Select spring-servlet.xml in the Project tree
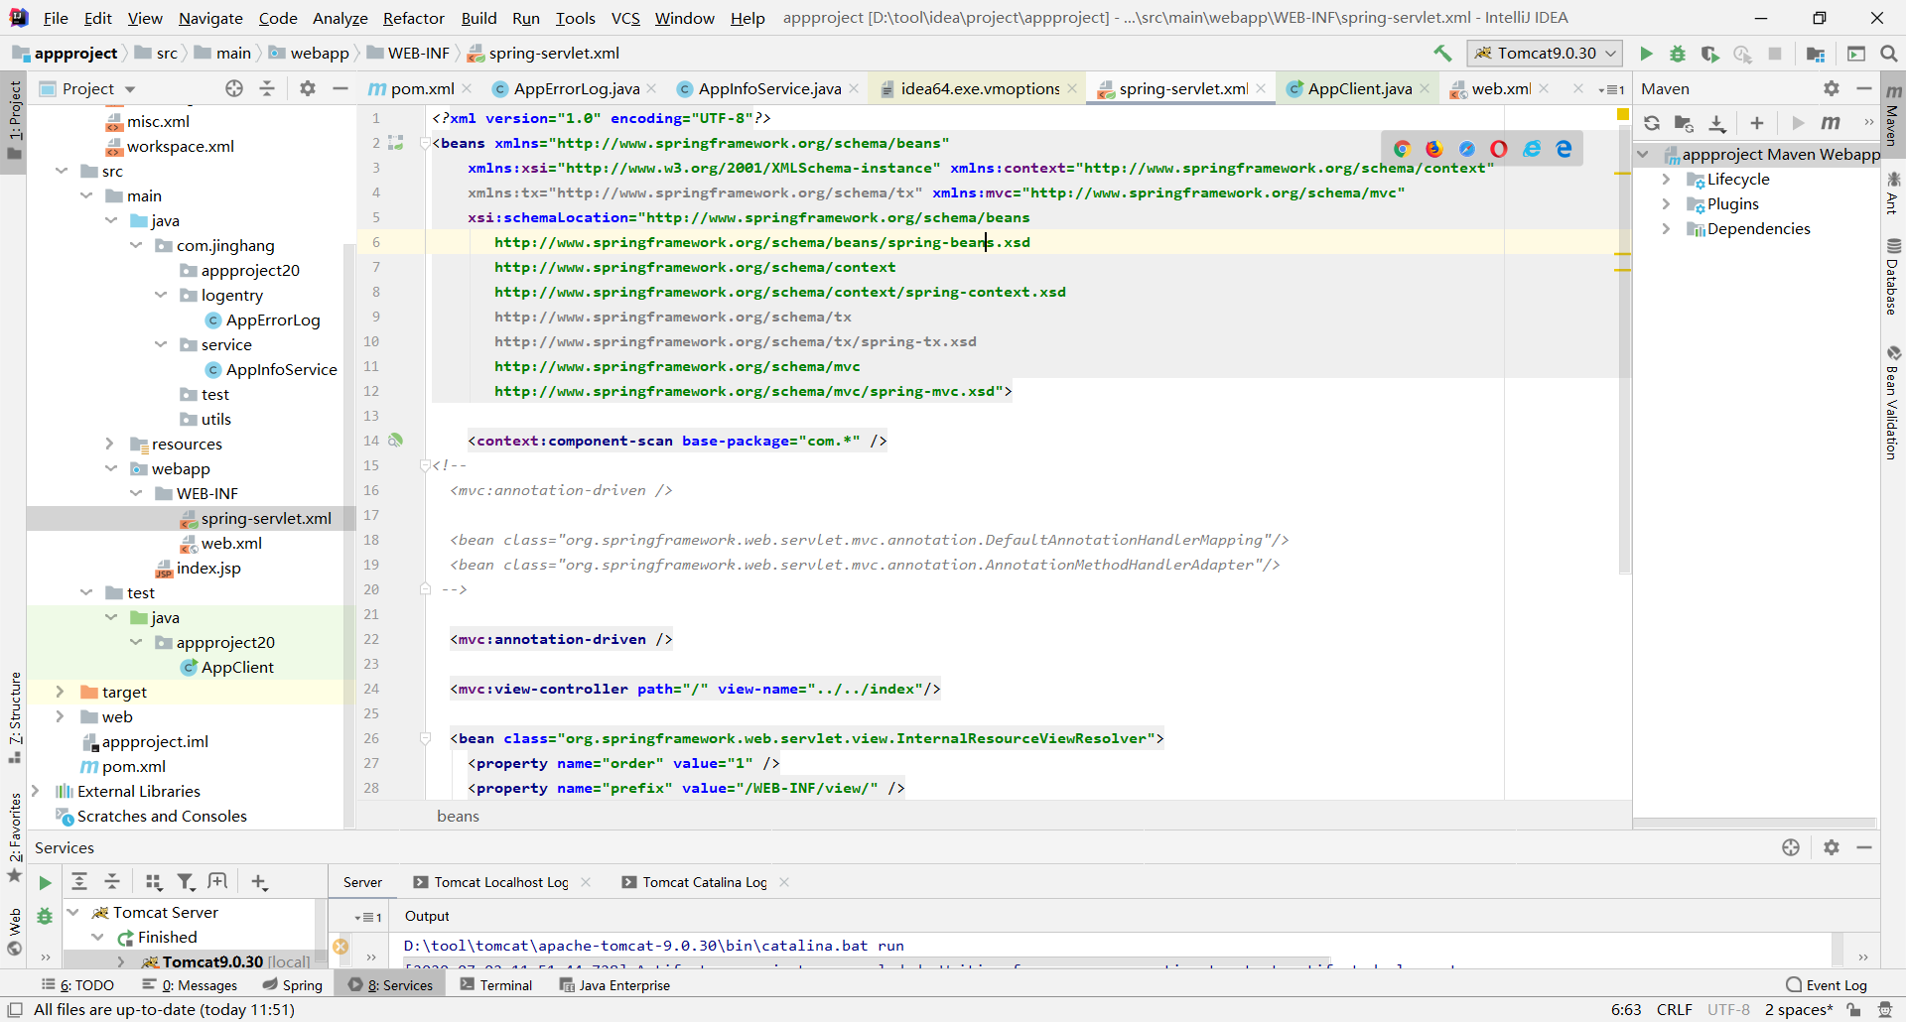1906x1022 pixels. [x=265, y=518]
